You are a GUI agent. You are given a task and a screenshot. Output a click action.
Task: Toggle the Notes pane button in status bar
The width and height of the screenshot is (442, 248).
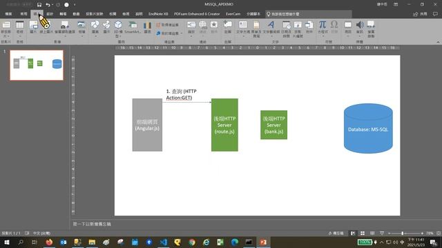[336, 234]
